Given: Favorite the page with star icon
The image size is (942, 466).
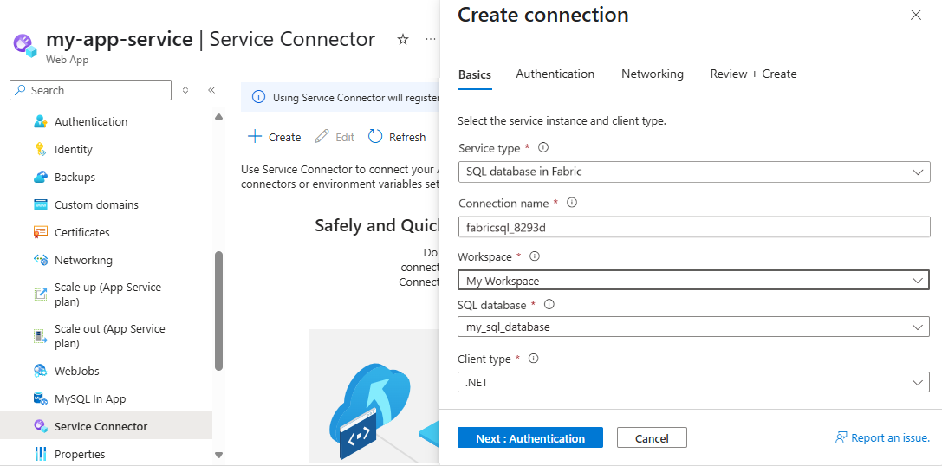Looking at the screenshot, I should pyautogui.click(x=403, y=40).
